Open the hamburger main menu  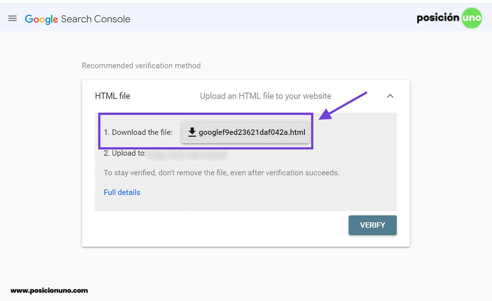pyautogui.click(x=12, y=19)
